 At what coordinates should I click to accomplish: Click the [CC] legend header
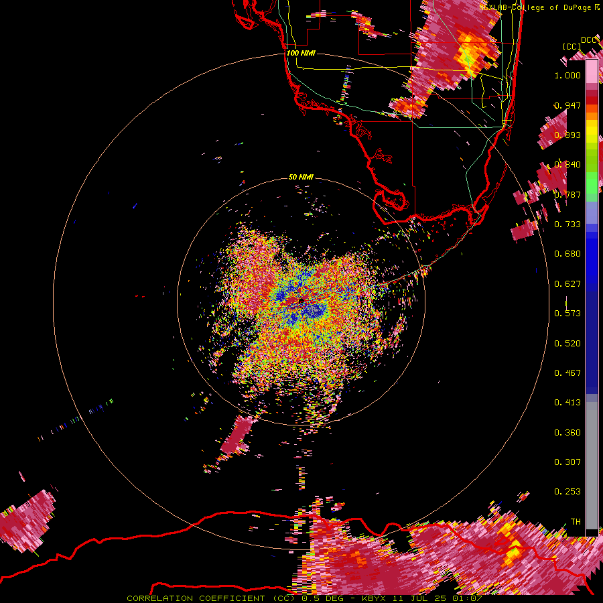(572, 46)
